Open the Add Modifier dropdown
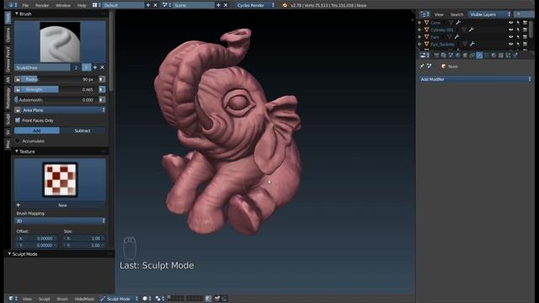The height and width of the screenshot is (303, 539). 475,79
